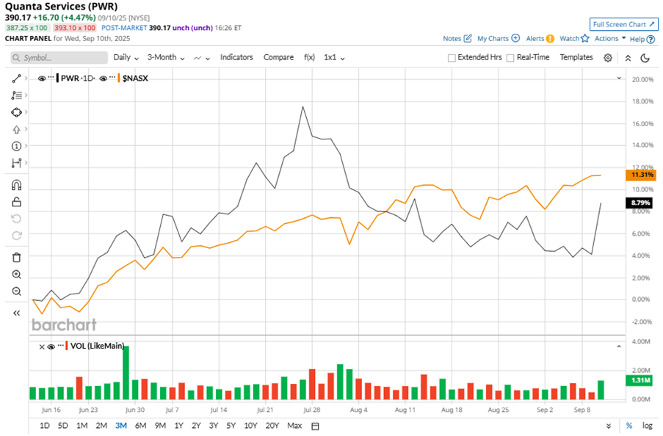Switch to percent scale toggle
The image size is (663, 436).
tap(629, 426)
